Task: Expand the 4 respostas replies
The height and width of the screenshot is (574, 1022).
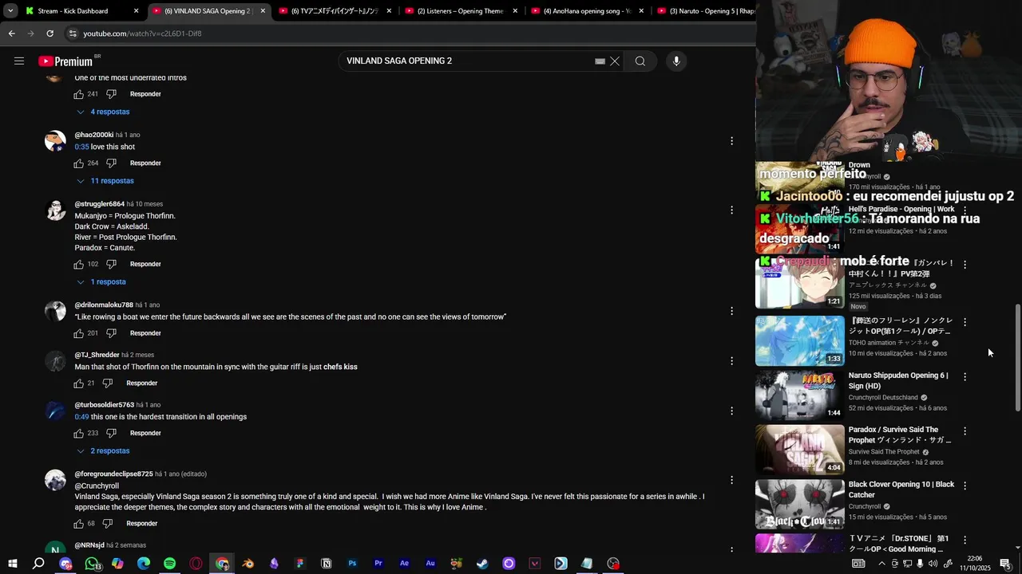Action: (x=103, y=112)
